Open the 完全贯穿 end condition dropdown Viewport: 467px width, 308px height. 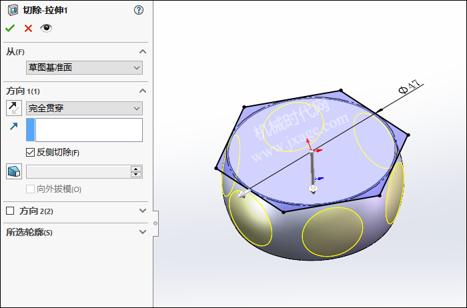click(x=84, y=108)
